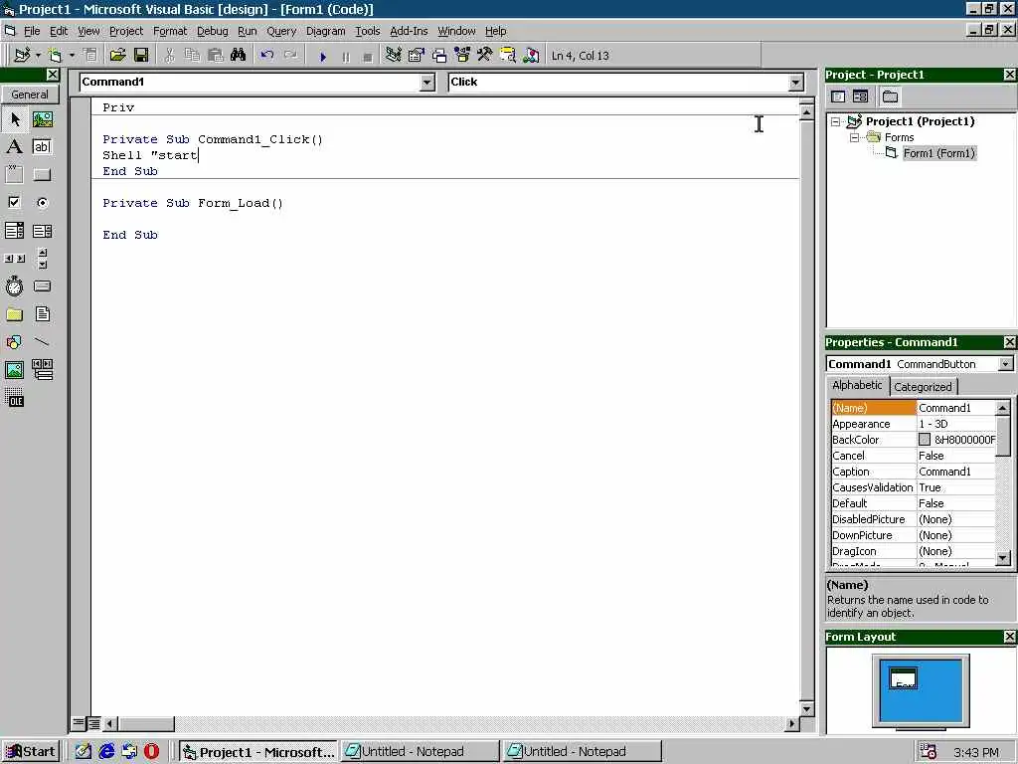The image size is (1018, 764).
Task: Open the Debug menu
Action: pyautogui.click(x=213, y=31)
